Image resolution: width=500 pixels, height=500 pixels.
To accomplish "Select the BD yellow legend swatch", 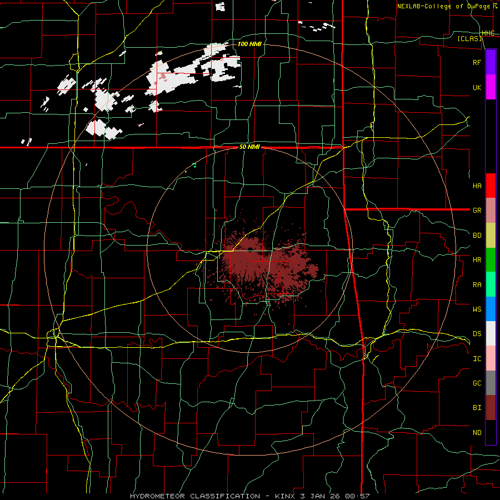I will coord(491,235).
